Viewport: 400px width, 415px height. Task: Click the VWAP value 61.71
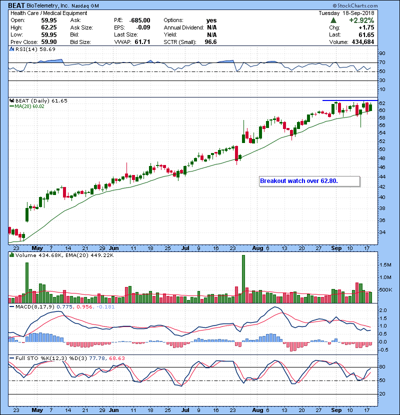point(142,42)
